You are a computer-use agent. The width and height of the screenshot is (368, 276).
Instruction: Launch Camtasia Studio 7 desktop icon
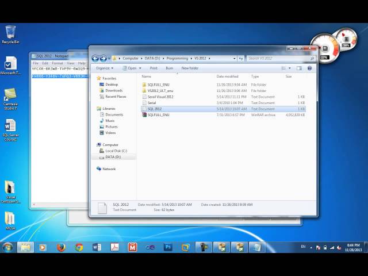point(10,98)
